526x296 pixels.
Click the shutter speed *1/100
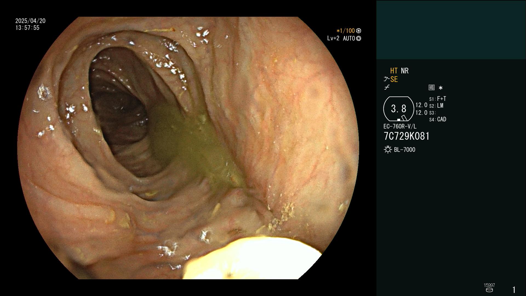tap(345, 31)
